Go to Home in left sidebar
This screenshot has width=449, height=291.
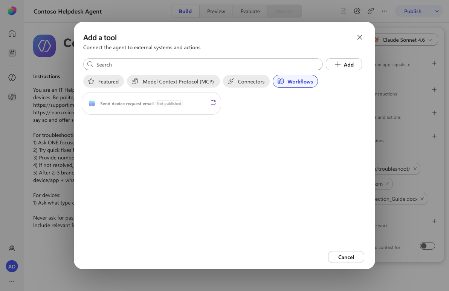(12, 33)
